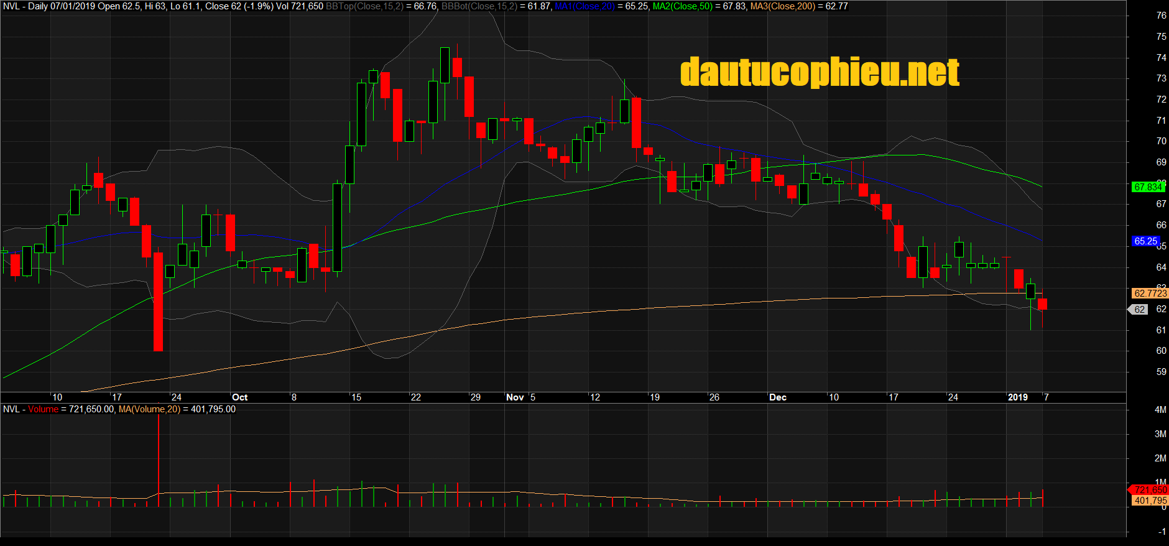Click the Oct label on date axis
1169x546 pixels.
tap(239, 397)
